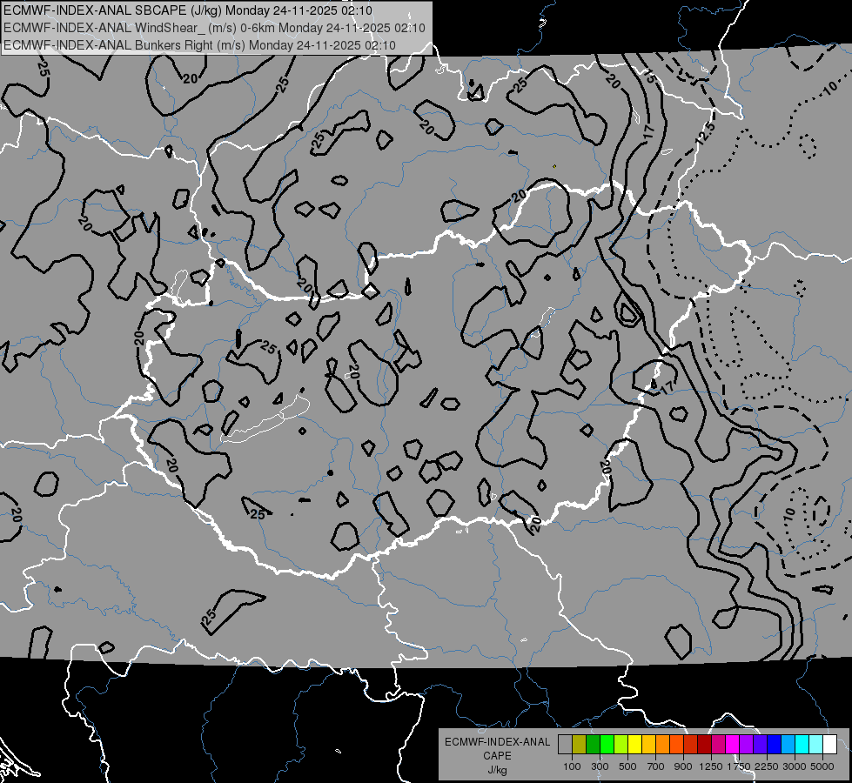Click the 500 legend value
Image resolution: width=852 pixels, height=783 pixels.
(627, 766)
